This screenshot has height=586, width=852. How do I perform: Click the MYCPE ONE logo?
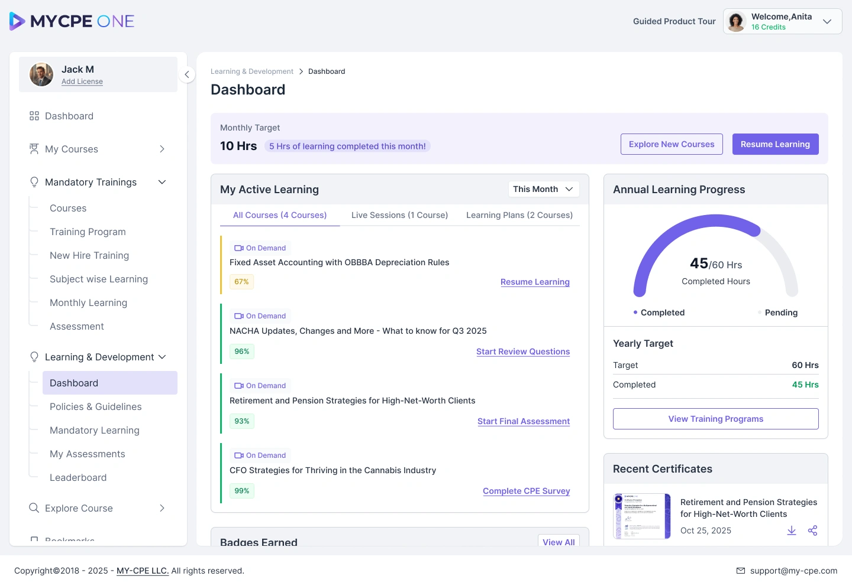(72, 21)
